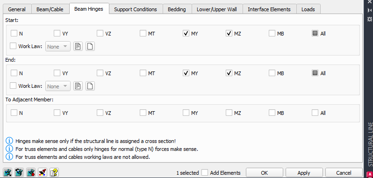Viewport: 373px width, 178px height.
Task: Uncheck MY hinge under Start
Action: click(x=186, y=34)
